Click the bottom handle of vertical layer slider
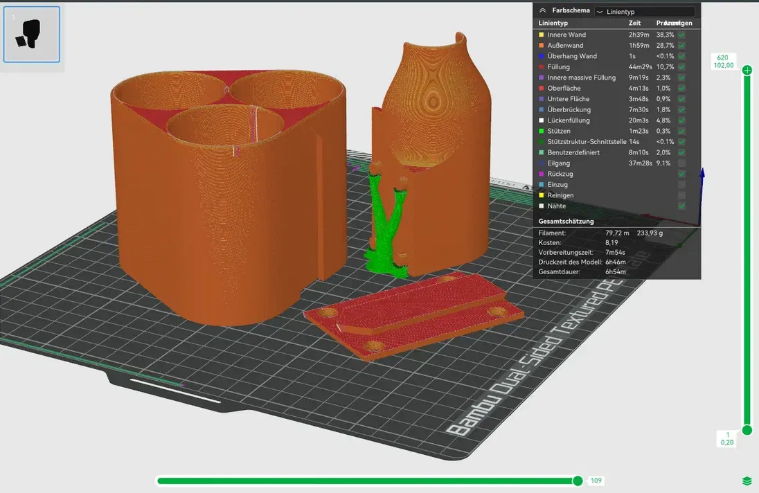This screenshot has height=493, width=759. coord(747,429)
